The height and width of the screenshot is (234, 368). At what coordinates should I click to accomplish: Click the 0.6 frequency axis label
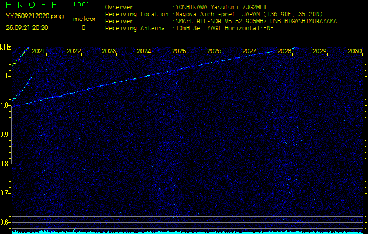click(5, 222)
